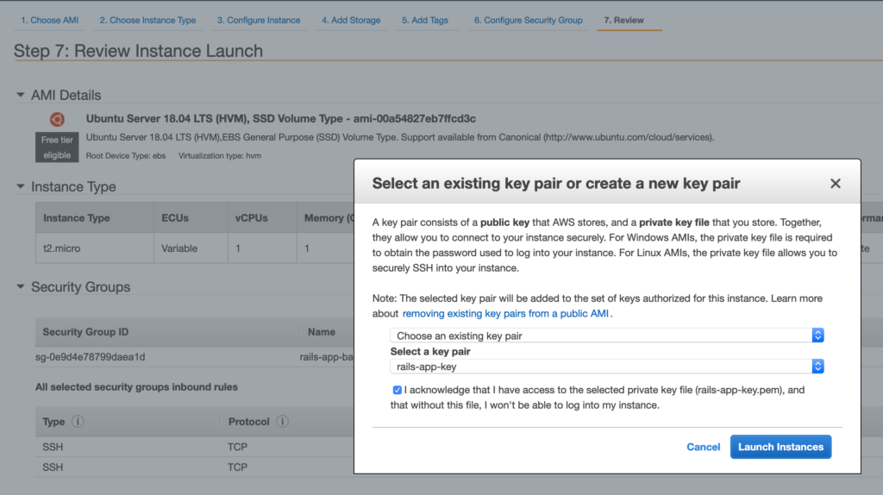Click the Ubuntu Server 18.04 LTS AMI title
The width and height of the screenshot is (883, 495).
[x=280, y=119]
